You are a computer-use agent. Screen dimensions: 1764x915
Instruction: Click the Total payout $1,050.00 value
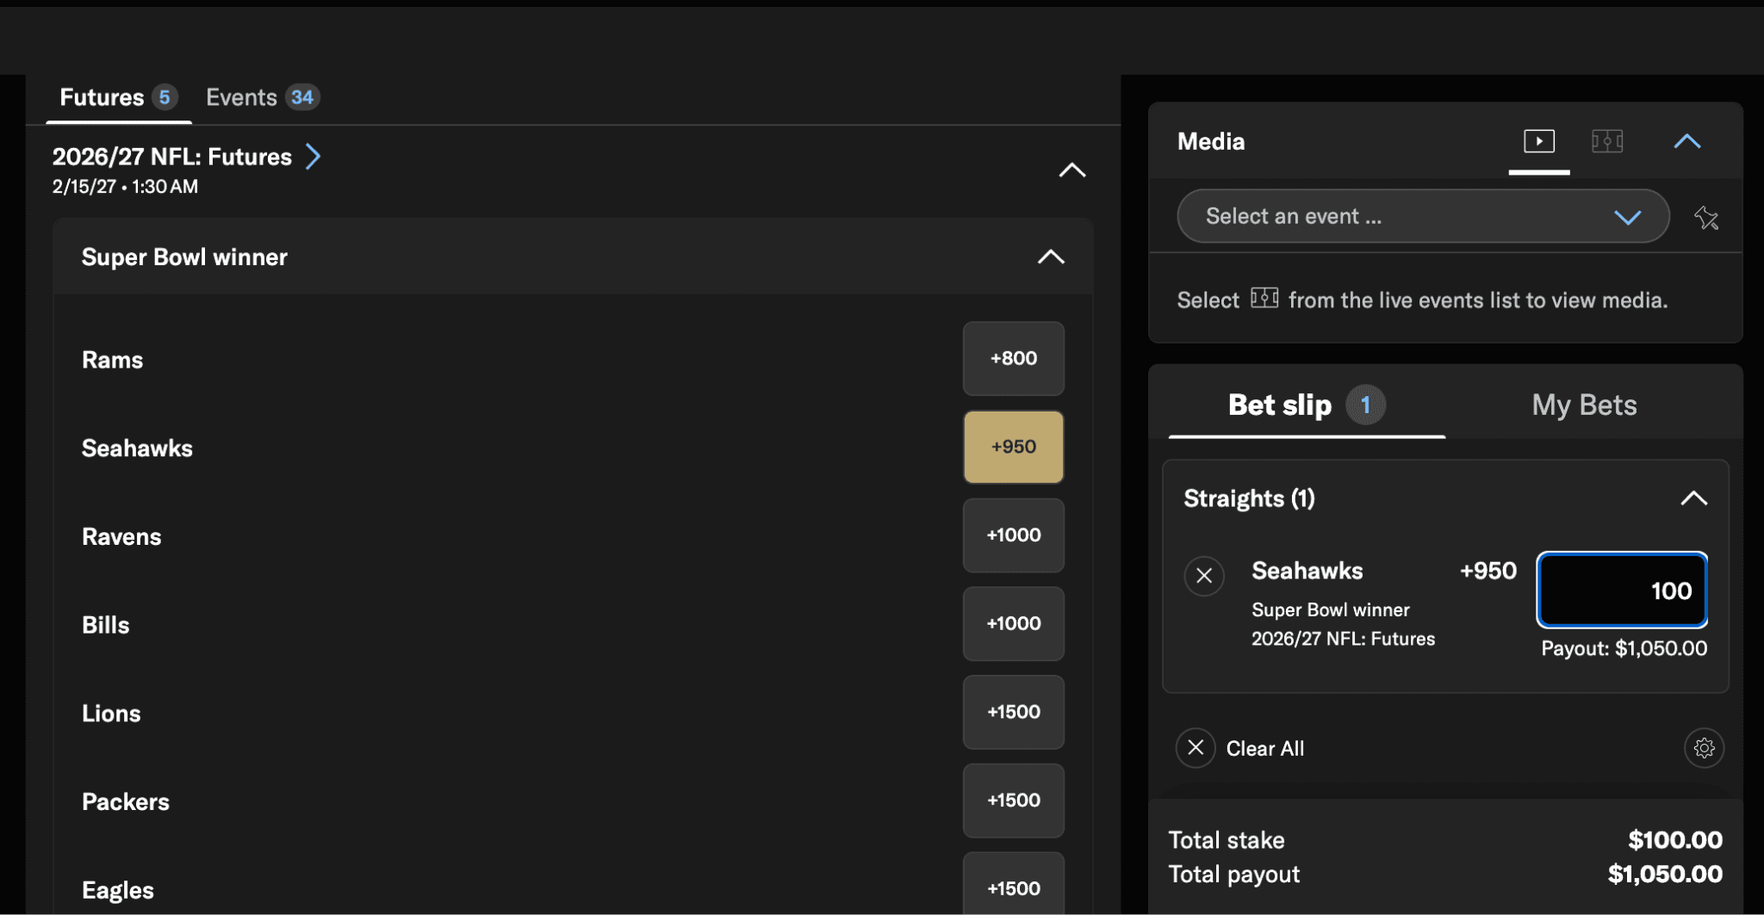[1665, 875]
